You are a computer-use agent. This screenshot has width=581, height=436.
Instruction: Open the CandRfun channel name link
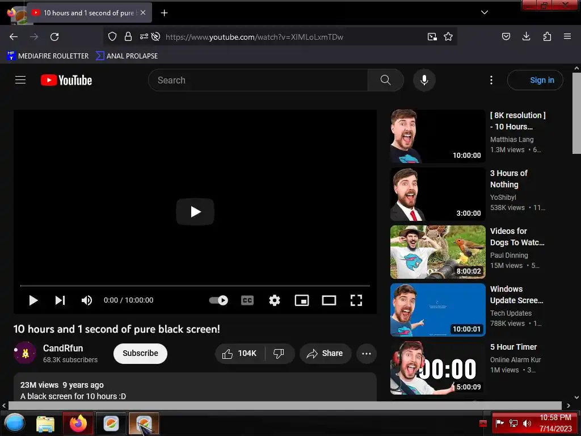[x=63, y=349]
